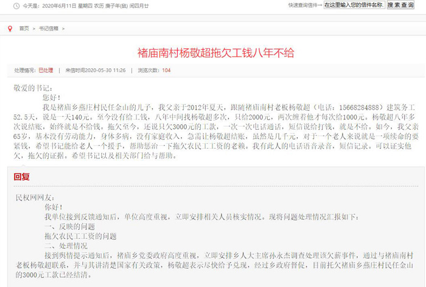Click the date text 2020年6月11日 星期四
Image resolution: width=426 pixels, height=287 pixels.
[x=68, y=5]
